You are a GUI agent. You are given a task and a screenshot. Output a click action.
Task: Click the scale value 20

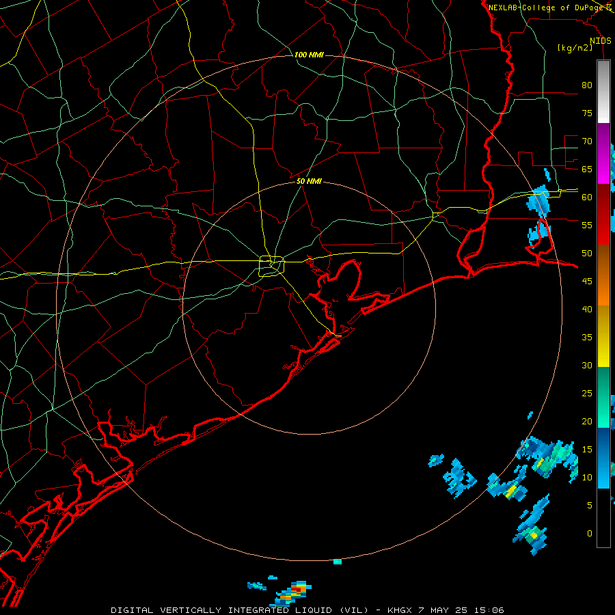[587, 421]
